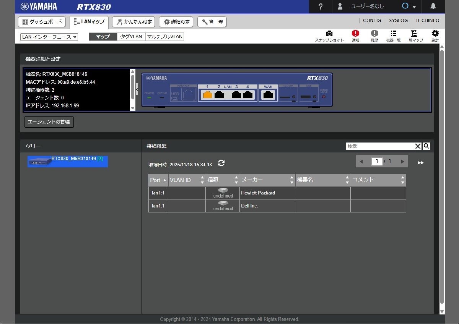Open LAN map settings gear icon
This screenshot has width=459, height=324.
click(435, 34)
